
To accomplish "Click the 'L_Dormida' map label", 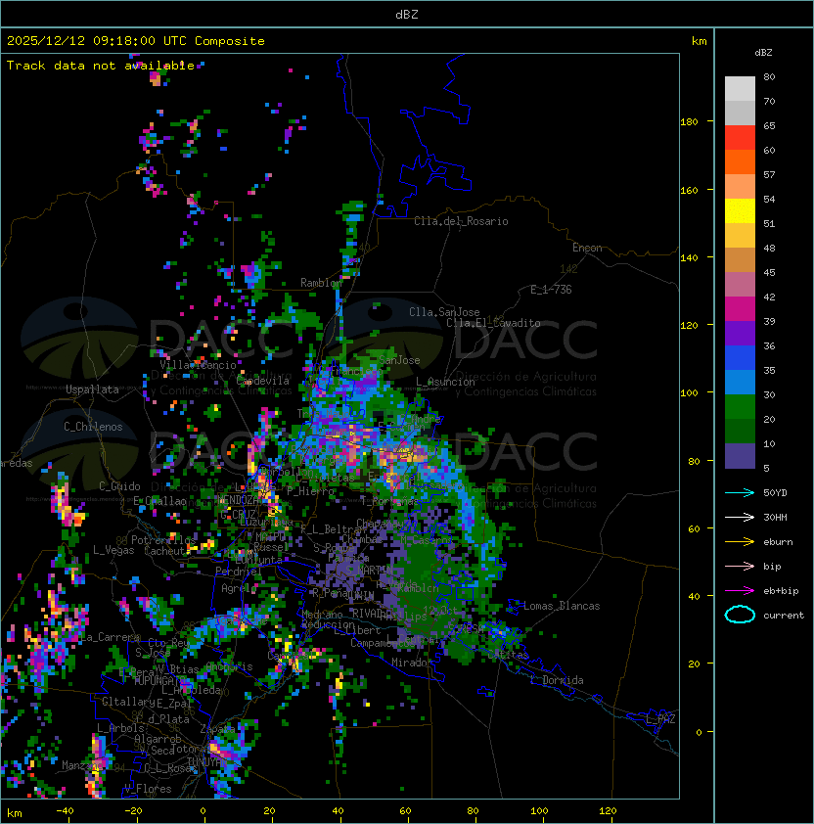I will [557, 680].
